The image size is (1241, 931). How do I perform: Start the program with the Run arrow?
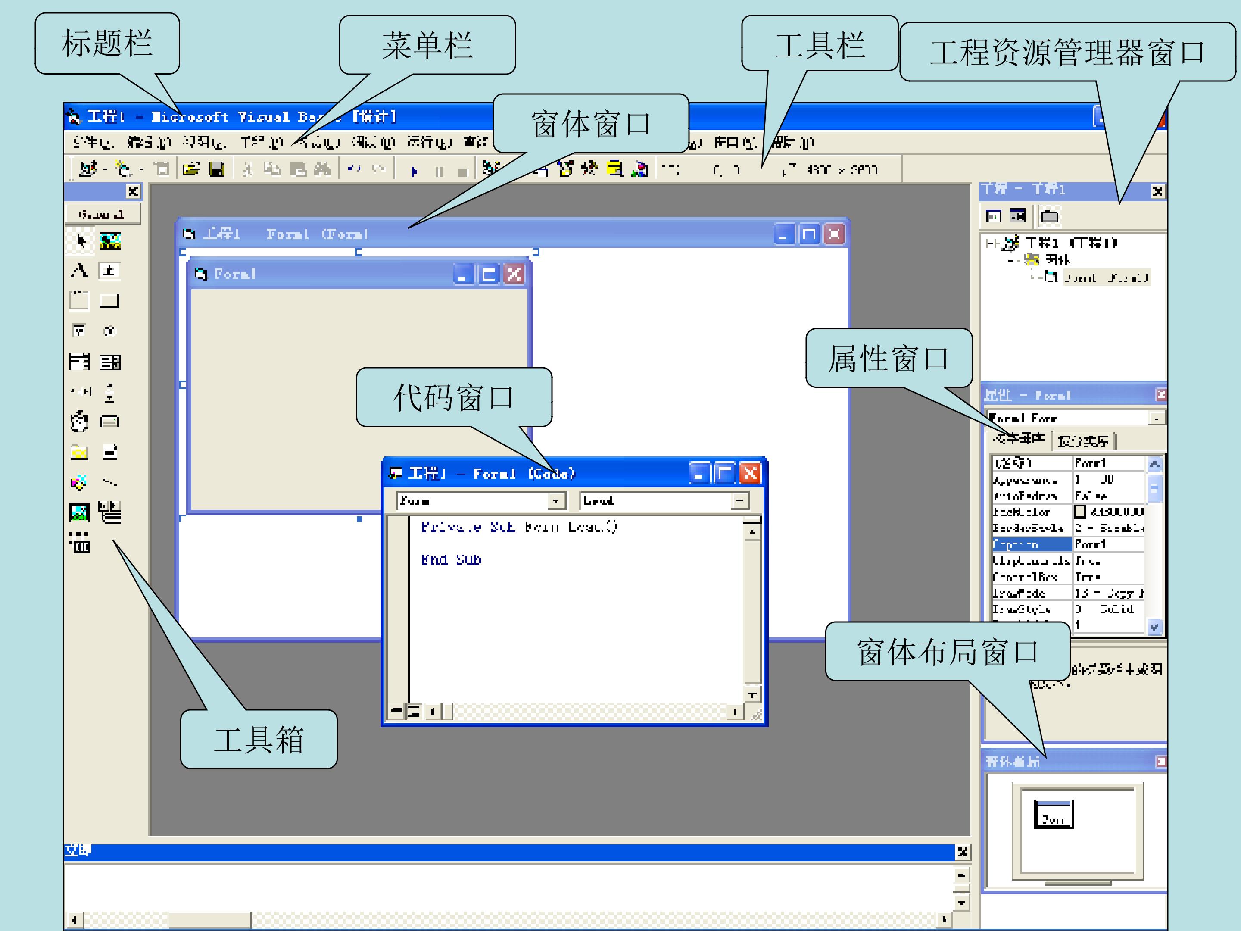pos(414,171)
